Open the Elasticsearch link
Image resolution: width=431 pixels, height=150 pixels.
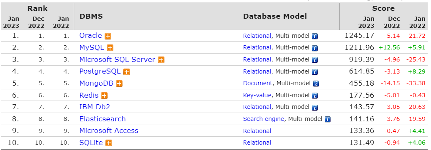coord(103,119)
